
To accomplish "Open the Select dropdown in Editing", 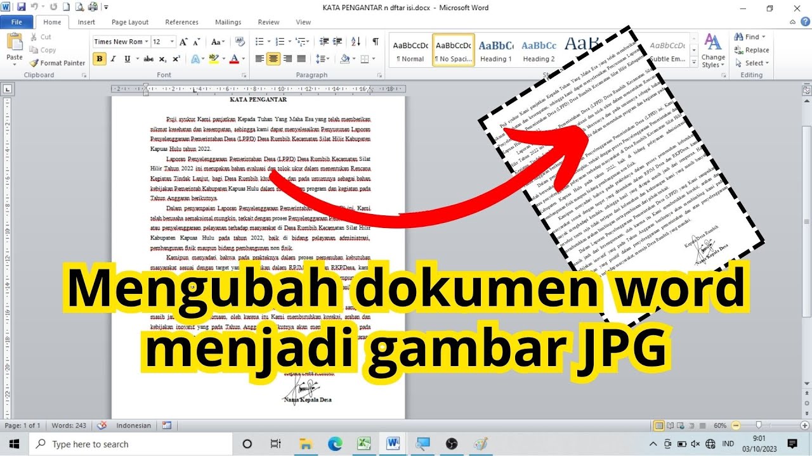I will pos(752,63).
